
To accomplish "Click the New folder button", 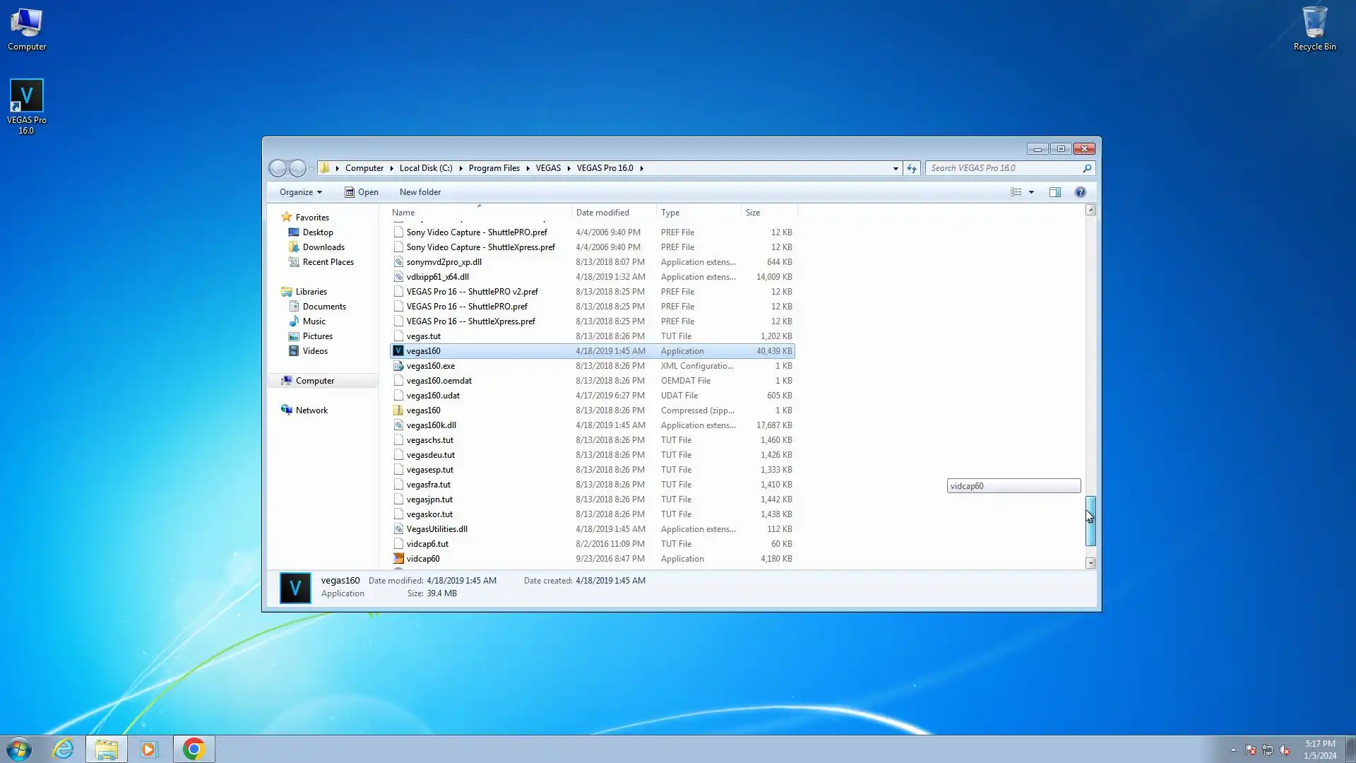I will (420, 192).
